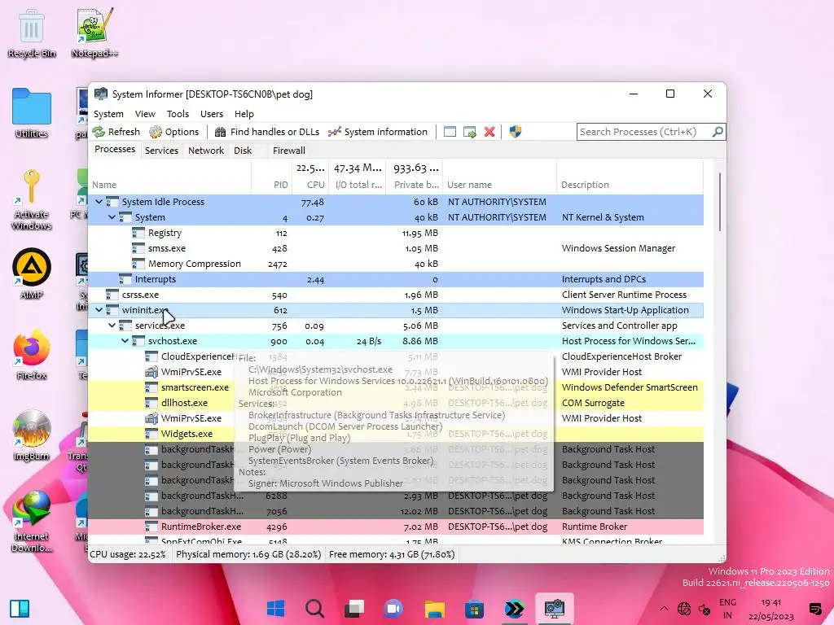Screen dimensions: 834x625
Task: Open Task View on the taskbar
Action: click(354, 609)
